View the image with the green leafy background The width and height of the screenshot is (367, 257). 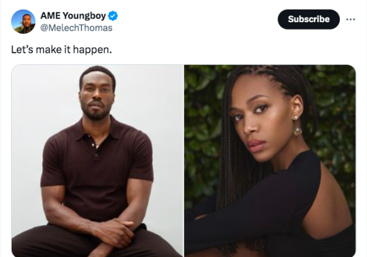pos(270,161)
